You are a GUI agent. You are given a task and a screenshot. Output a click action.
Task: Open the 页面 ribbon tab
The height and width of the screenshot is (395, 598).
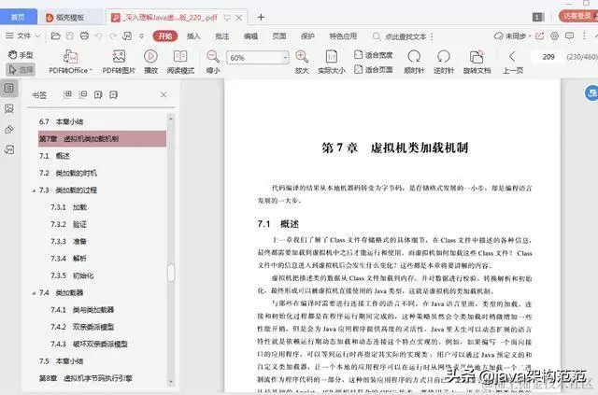279,36
